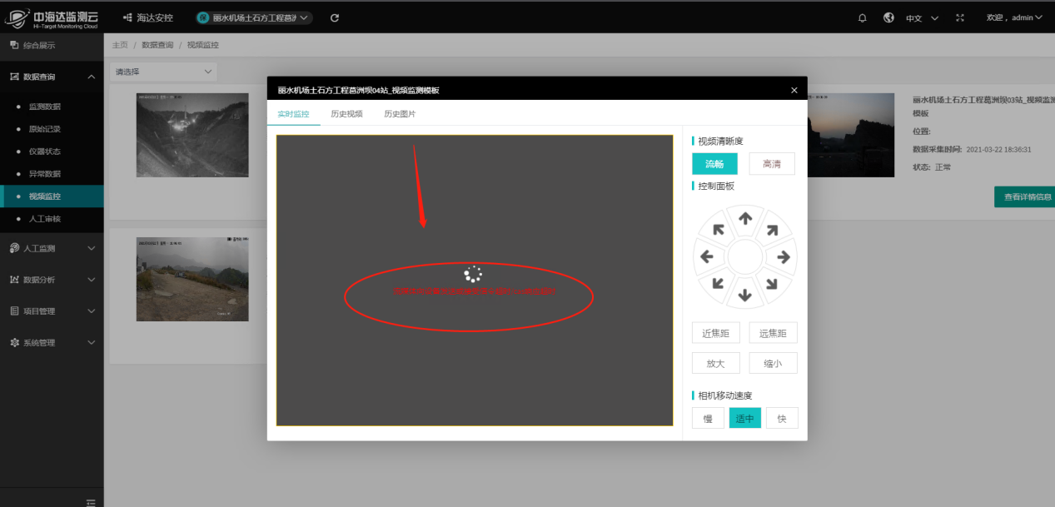Open the 中文 language dropdown
1055x507 pixels.
pos(922,17)
